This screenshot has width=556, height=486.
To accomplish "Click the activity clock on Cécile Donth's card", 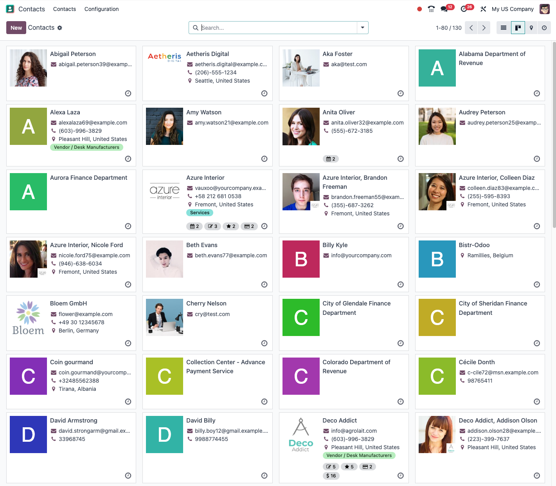I will (x=537, y=402).
